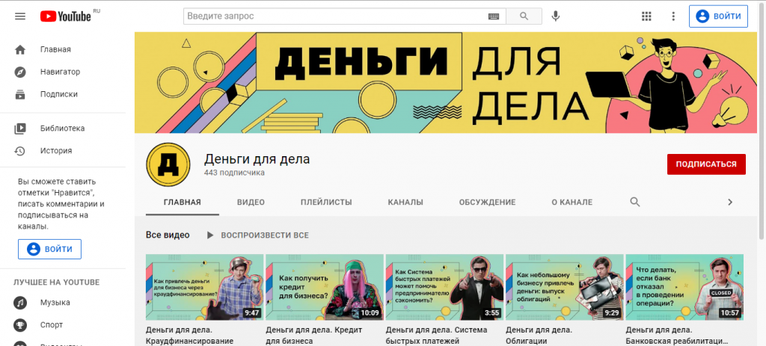Search within channel using magnifier icon

tap(634, 202)
